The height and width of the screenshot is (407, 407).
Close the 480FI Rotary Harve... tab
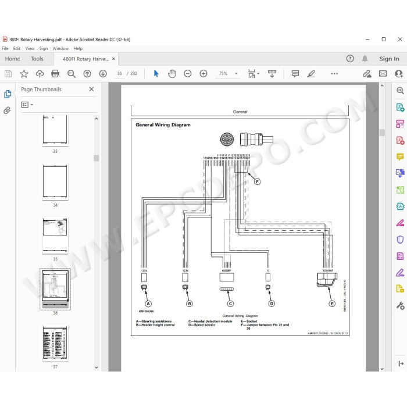coord(114,59)
